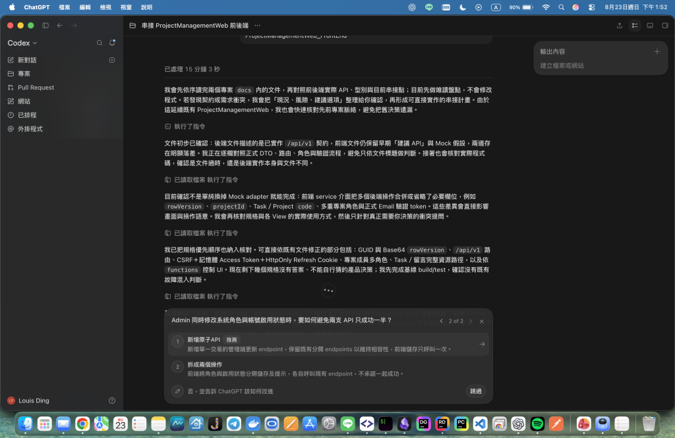Open the 視窗 menu
This screenshot has width=675, height=438.
[126, 7]
